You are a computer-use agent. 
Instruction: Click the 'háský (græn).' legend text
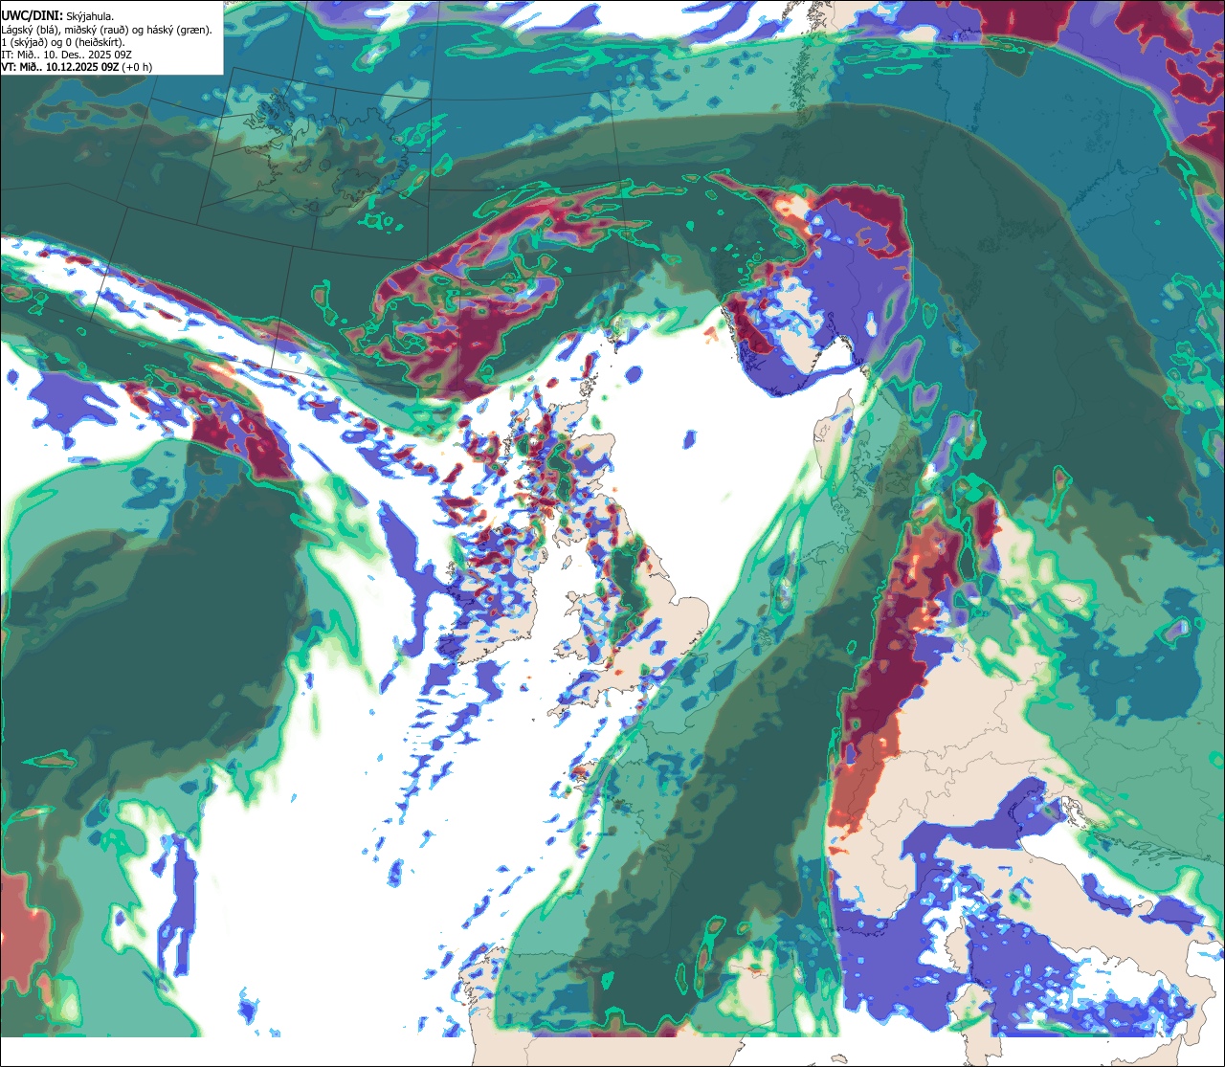(179, 31)
